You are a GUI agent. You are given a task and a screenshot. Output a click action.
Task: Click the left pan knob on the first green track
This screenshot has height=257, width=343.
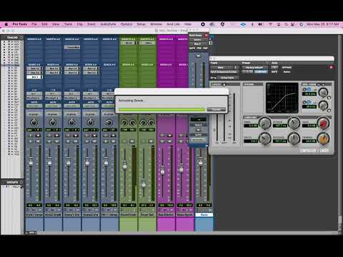(x=124, y=123)
